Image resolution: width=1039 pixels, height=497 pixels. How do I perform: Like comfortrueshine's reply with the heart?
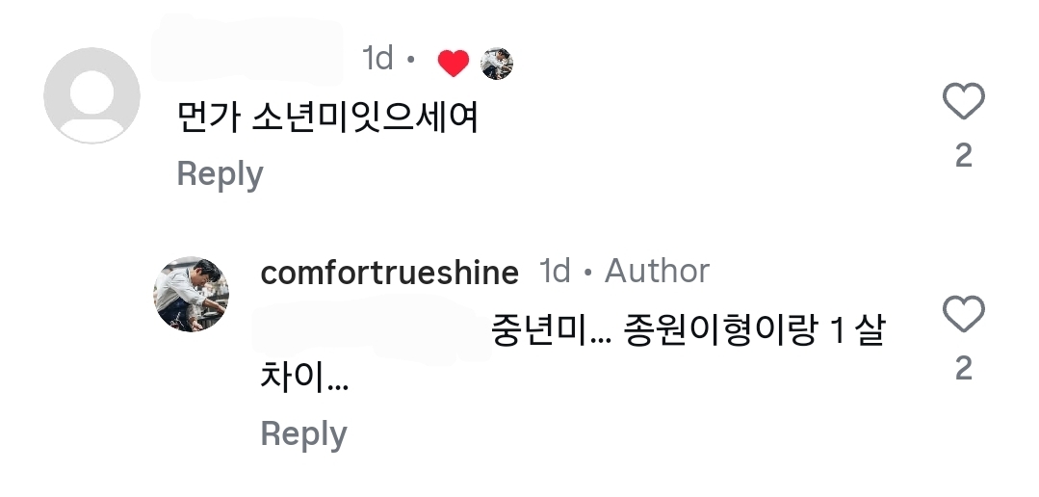coord(963,315)
